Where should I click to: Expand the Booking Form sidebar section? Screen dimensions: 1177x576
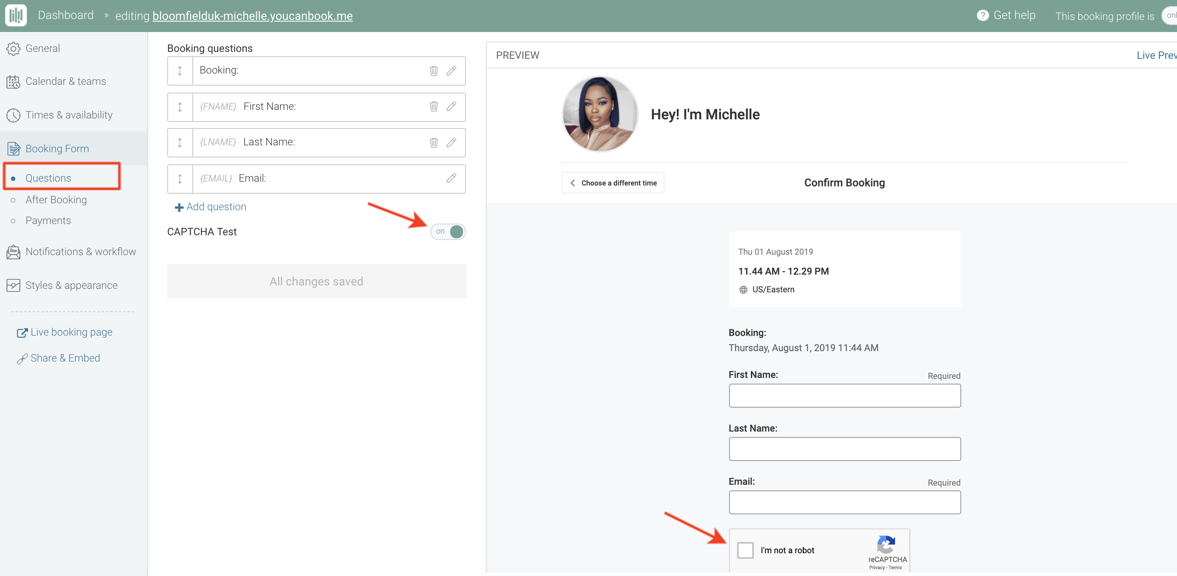57,148
